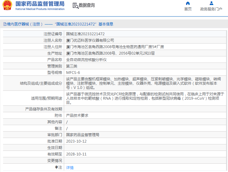Click the 产品储存条件及有效期 label
The height and width of the screenshot is (172, 228).
click(x=44, y=109)
